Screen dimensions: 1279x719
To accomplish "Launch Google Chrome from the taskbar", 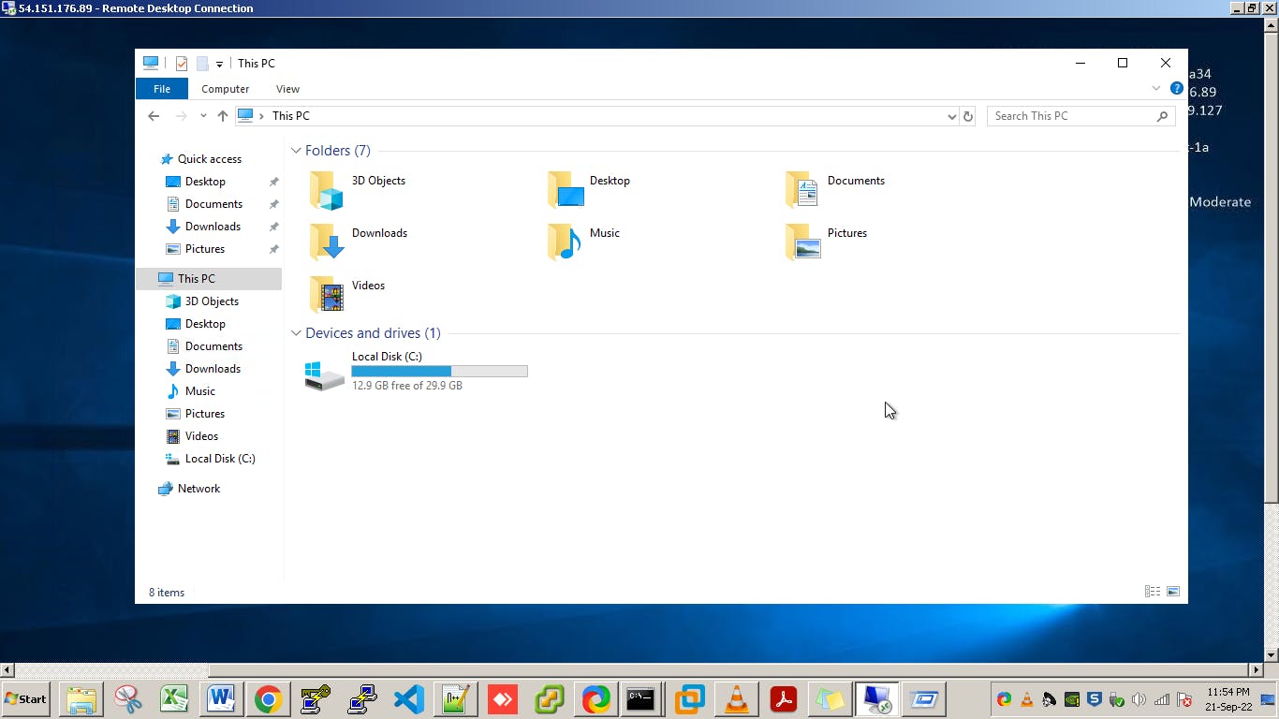I will point(268,699).
